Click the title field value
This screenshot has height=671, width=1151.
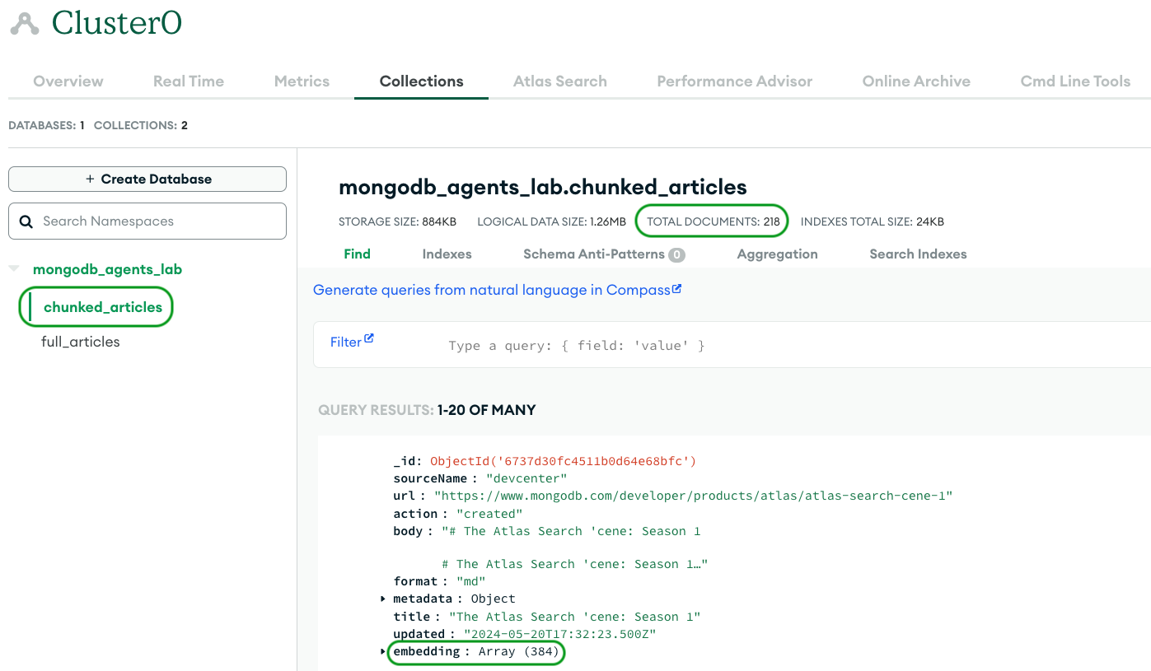click(x=575, y=617)
